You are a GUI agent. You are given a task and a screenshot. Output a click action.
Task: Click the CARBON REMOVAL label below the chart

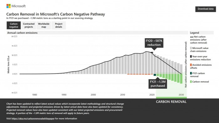coord(171,102)
